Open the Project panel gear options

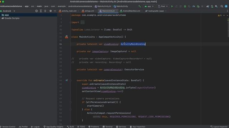[x=50, y=11]
